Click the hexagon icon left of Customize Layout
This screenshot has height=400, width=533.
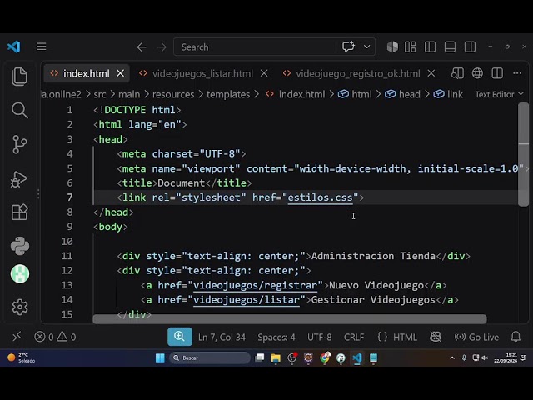tap(392, 47)
